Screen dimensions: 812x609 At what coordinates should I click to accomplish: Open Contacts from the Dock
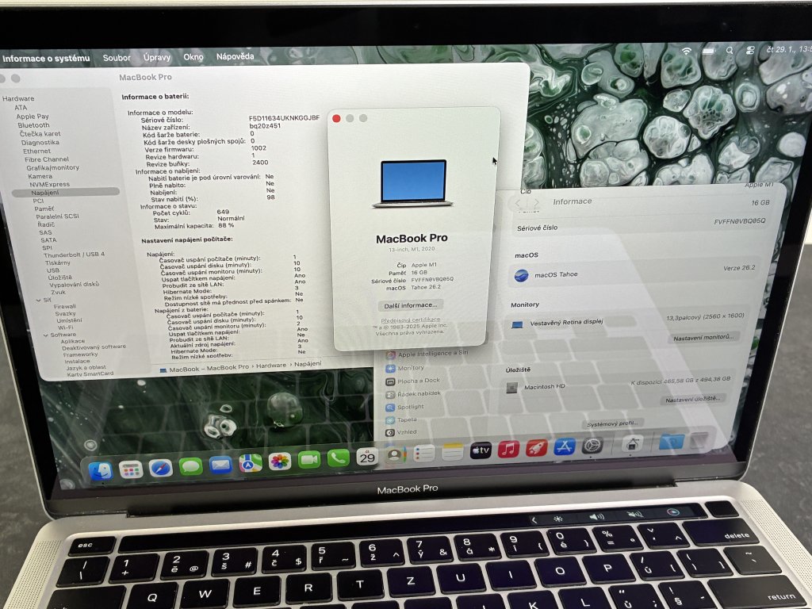395,454
